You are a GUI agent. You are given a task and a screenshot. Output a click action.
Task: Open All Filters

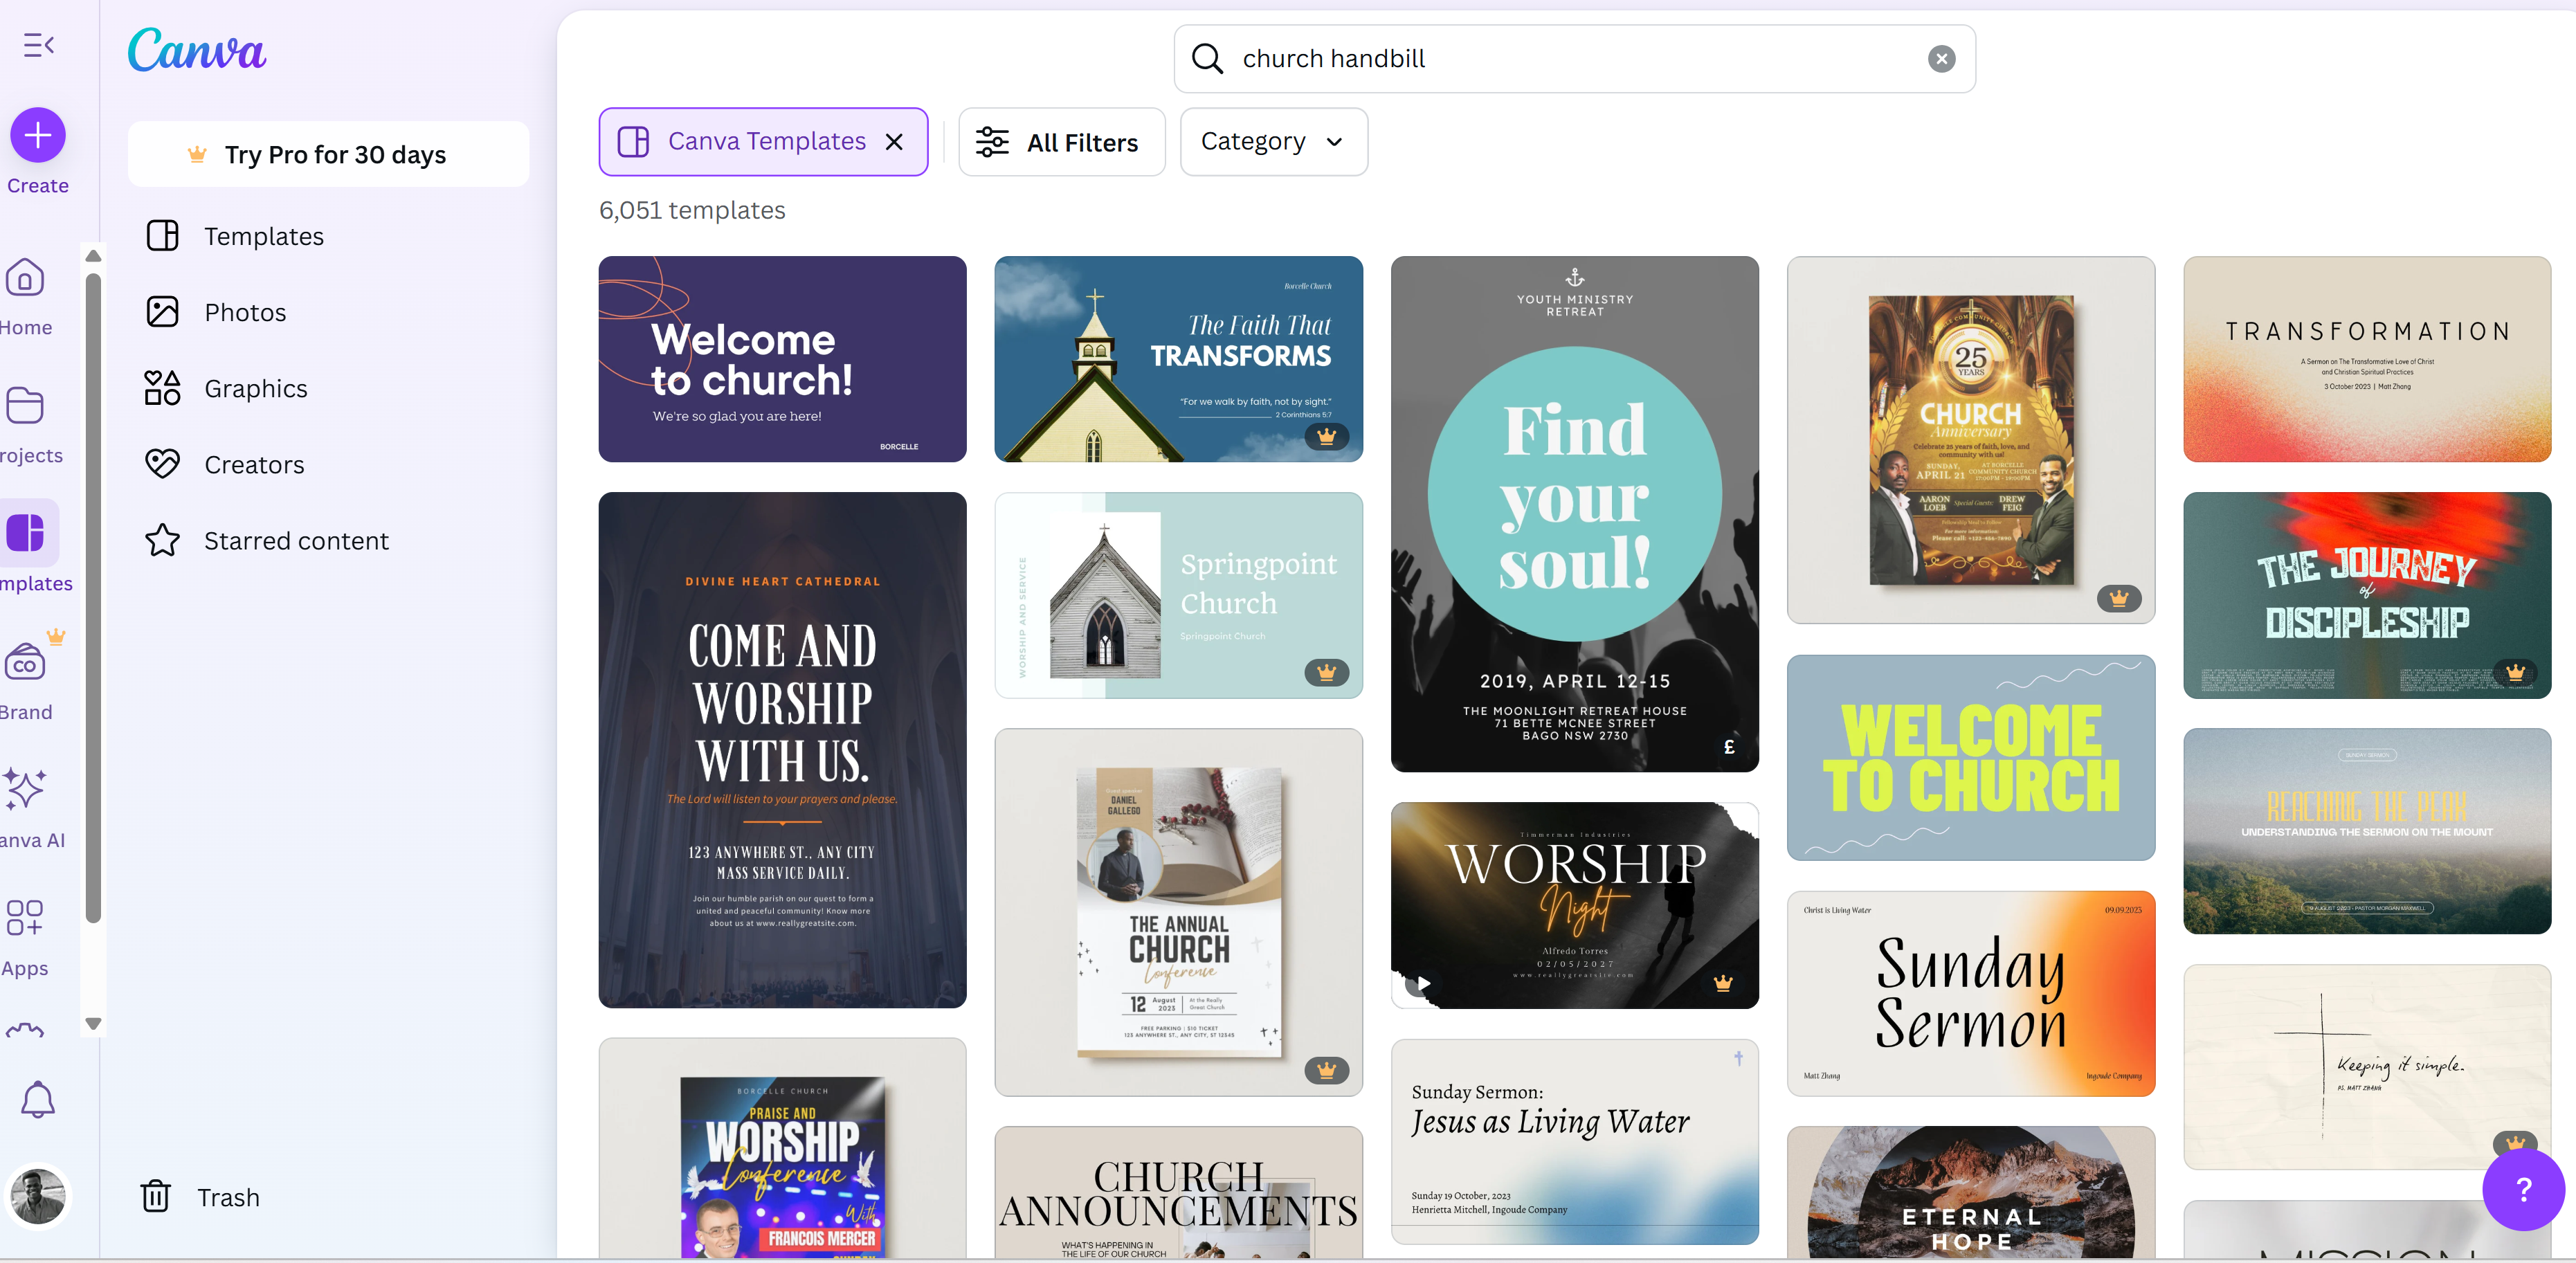pos(1061,141)
